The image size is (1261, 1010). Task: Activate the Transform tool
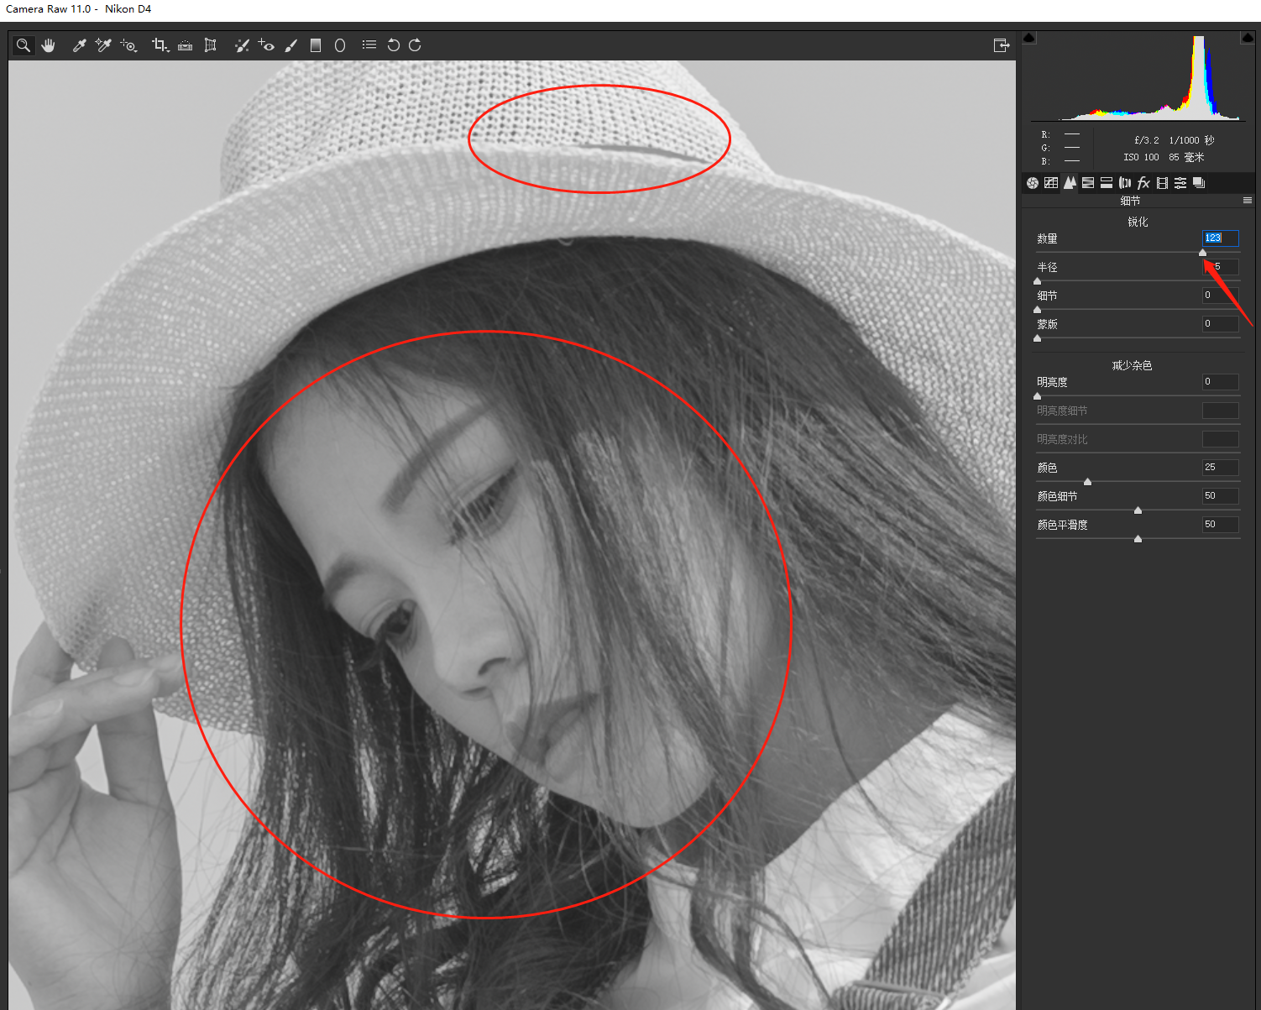coord(211,45)
